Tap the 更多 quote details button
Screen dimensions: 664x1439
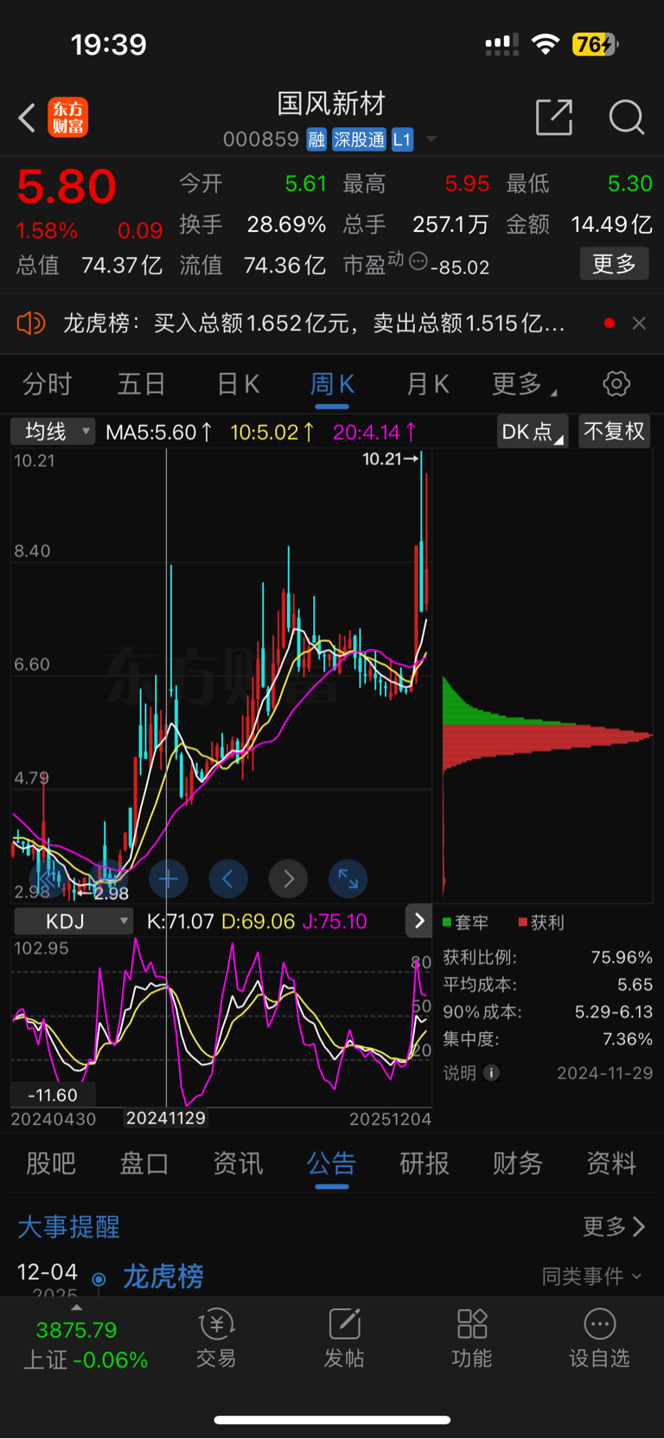tap(614, 264)
